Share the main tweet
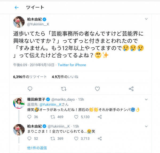 coord(131,89)
